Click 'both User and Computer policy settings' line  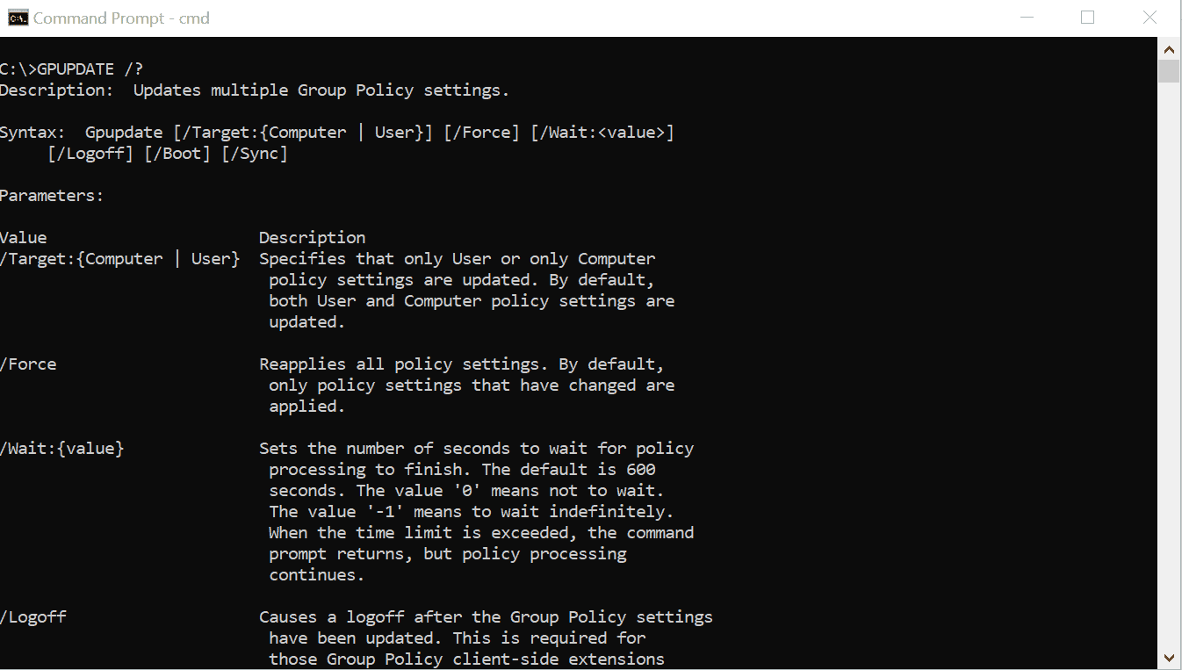point(472,301)
